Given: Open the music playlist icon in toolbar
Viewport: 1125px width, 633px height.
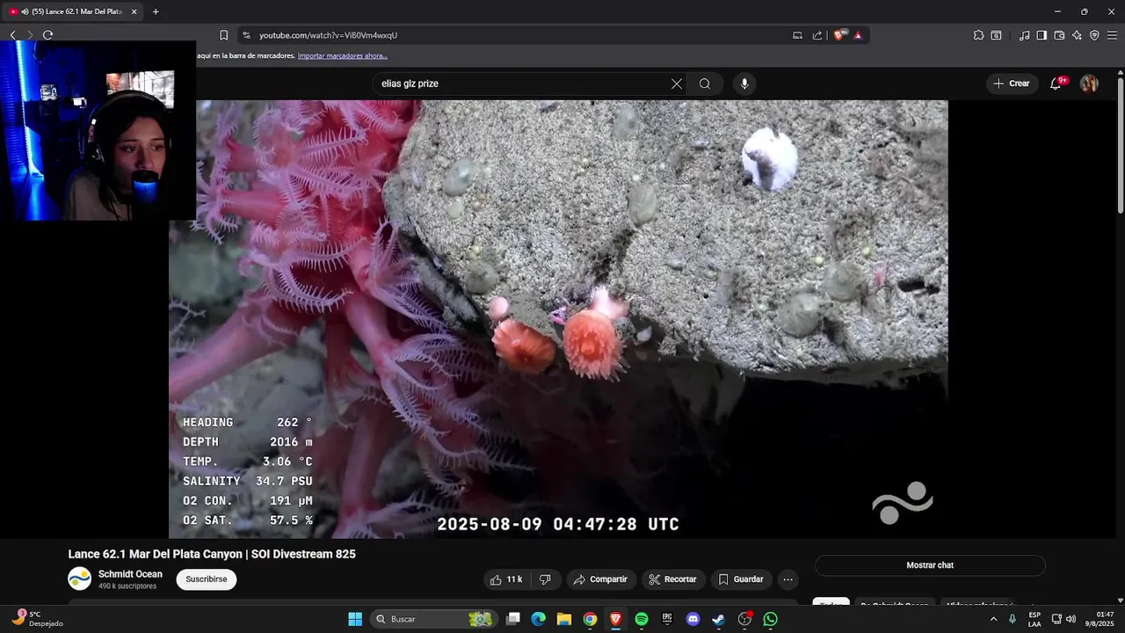Looking at the screenshot, I should (1024, 35).
